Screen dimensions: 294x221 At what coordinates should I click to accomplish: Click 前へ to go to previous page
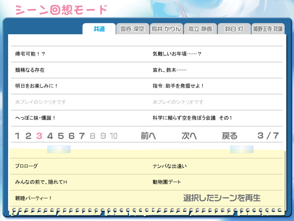148,136
